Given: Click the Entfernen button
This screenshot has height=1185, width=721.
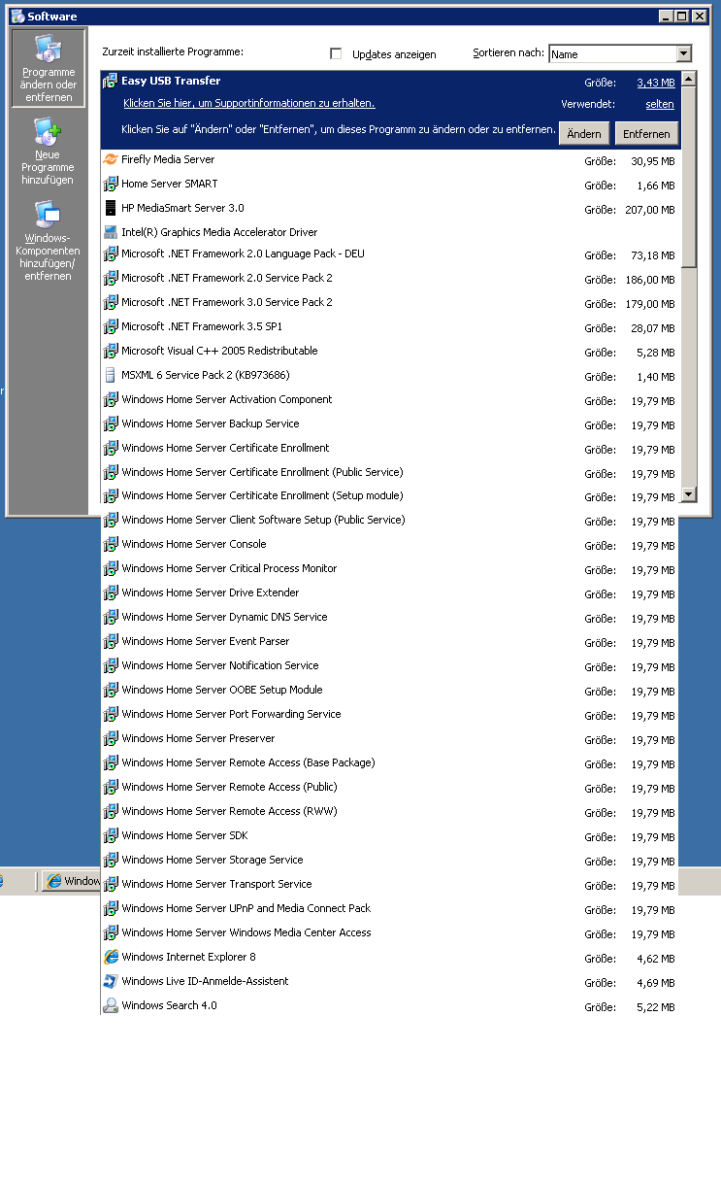Looking at the screenshot, I should [646, 134].
